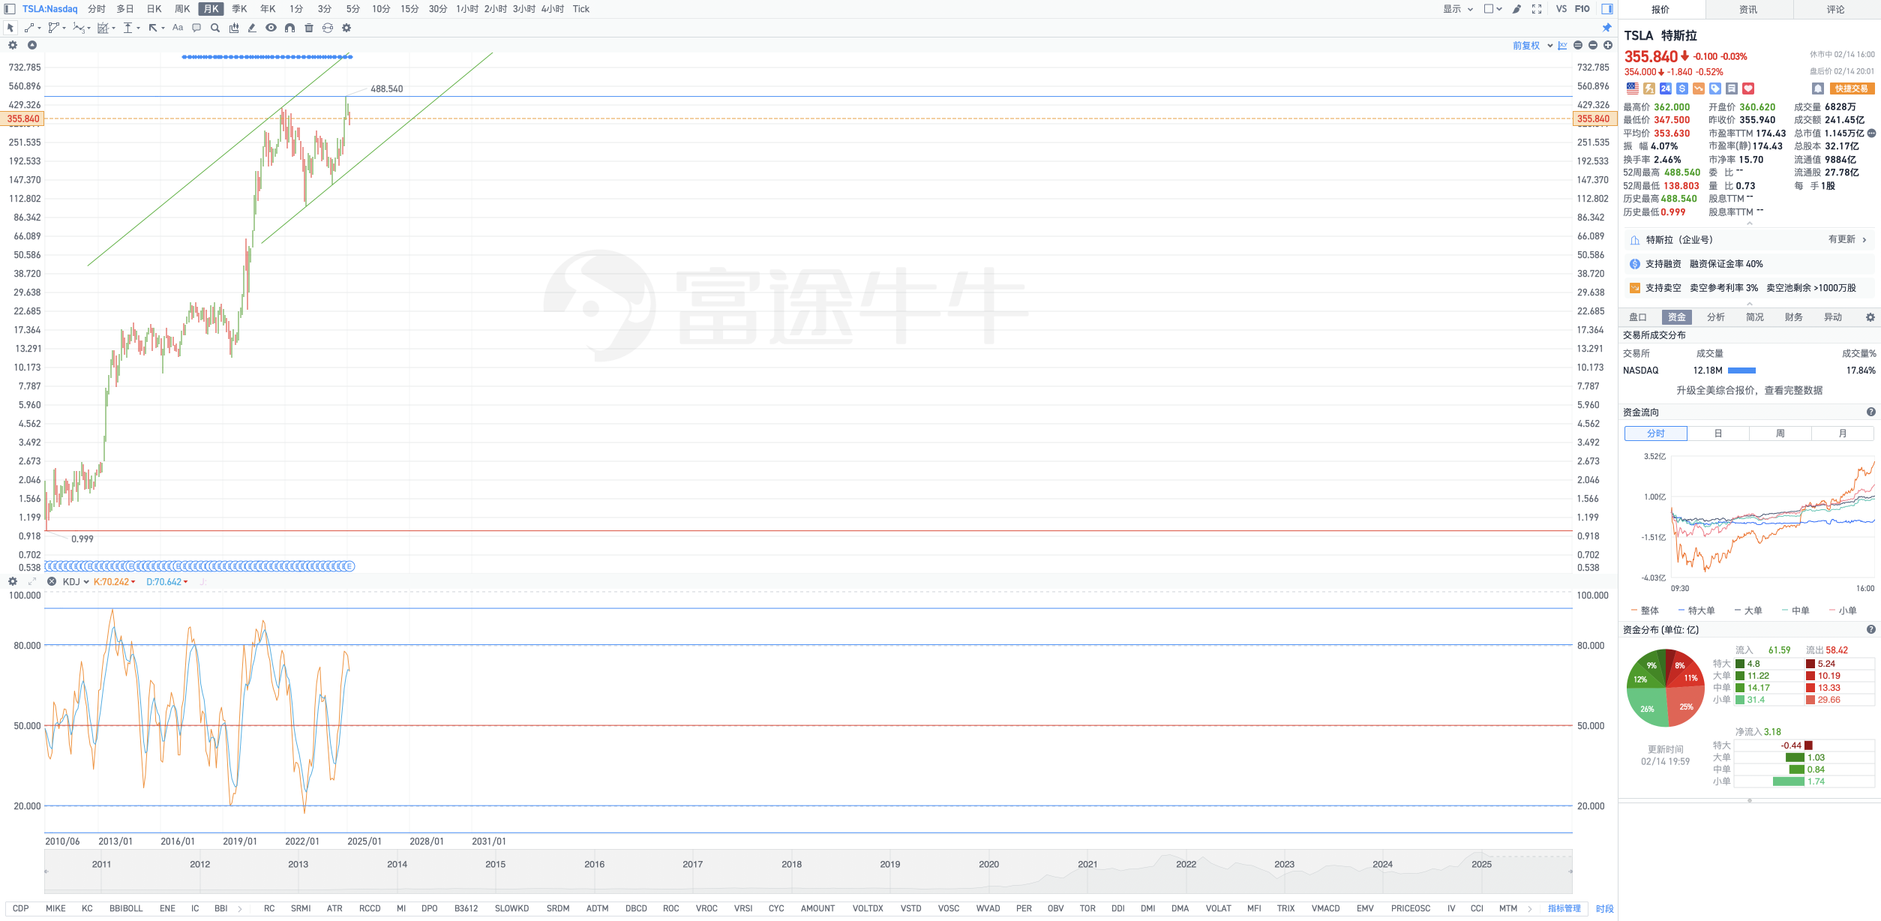This screenshot has width=1881, height=921.
Task: Pick the arrow annotation tool
Action: (153, 28)
